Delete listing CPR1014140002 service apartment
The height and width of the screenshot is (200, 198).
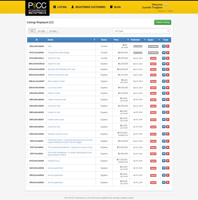tap(168, 182)
